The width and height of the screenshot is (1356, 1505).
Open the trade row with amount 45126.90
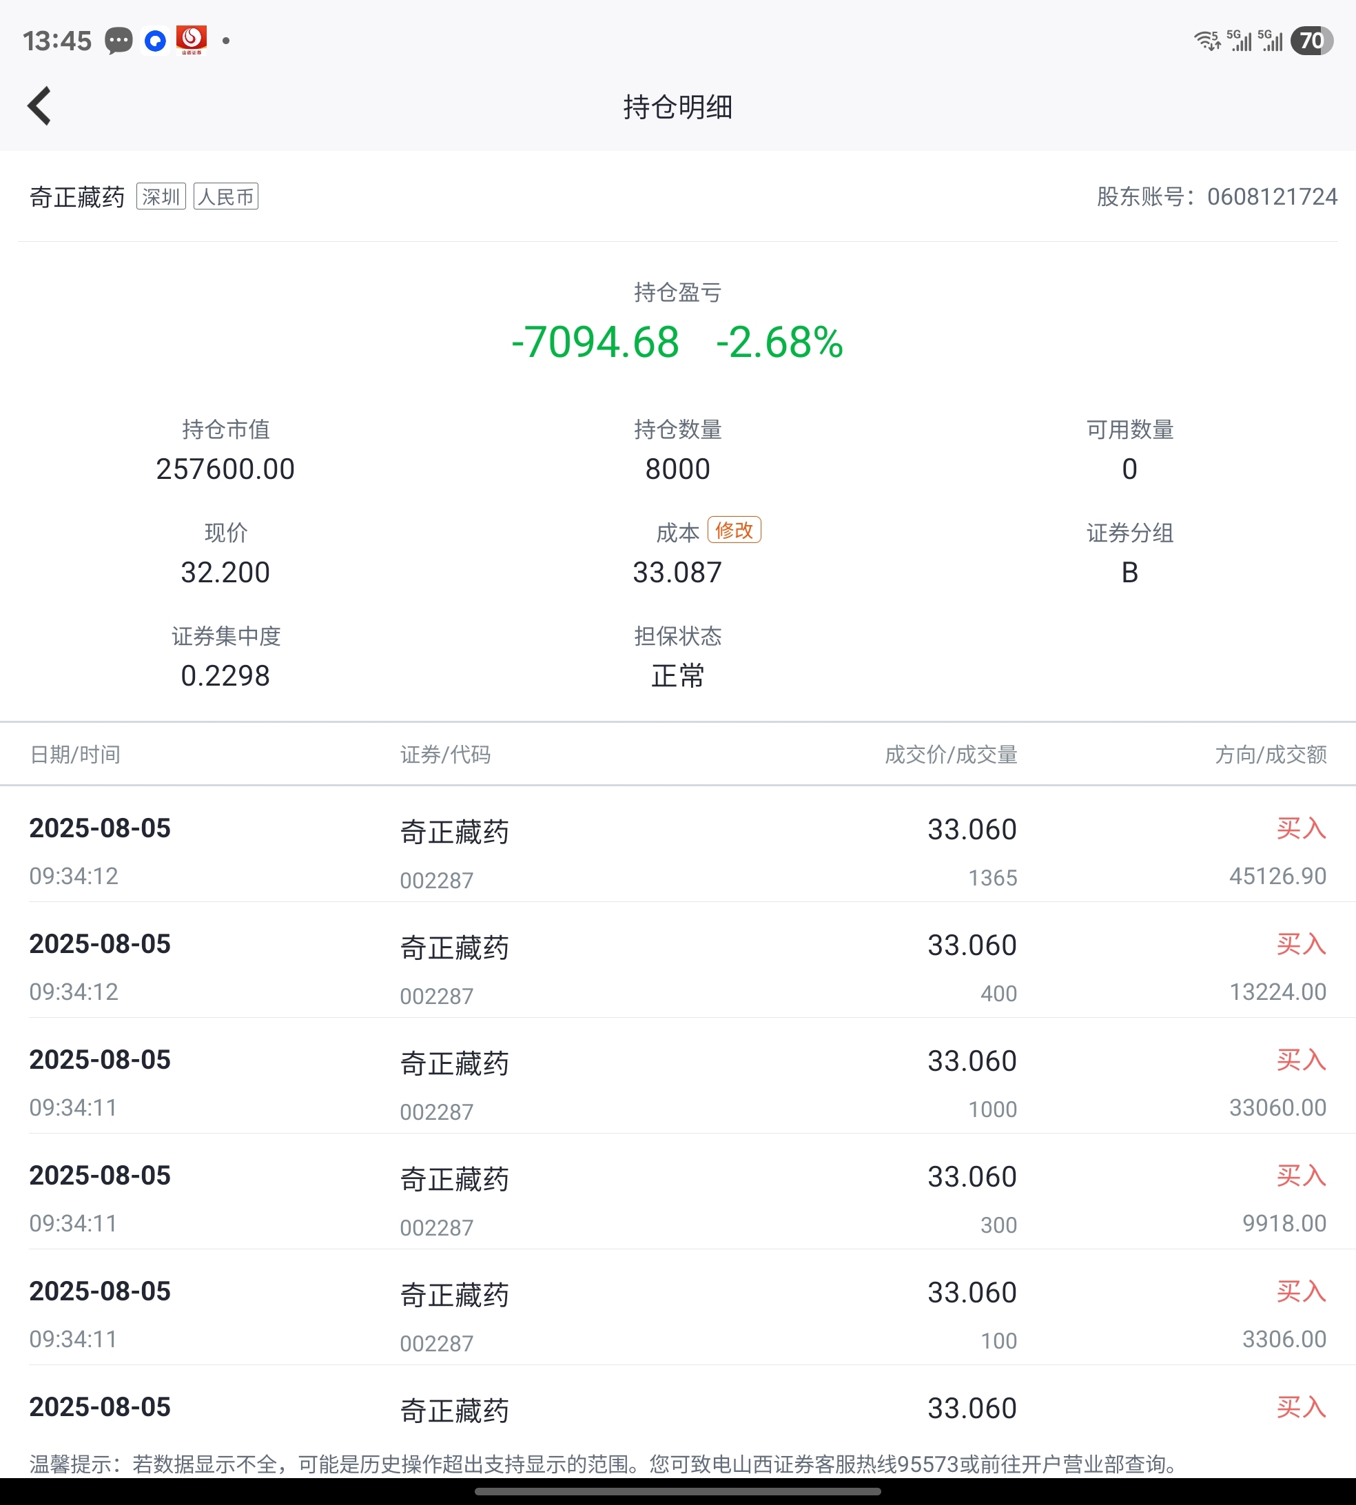(678, 845)
